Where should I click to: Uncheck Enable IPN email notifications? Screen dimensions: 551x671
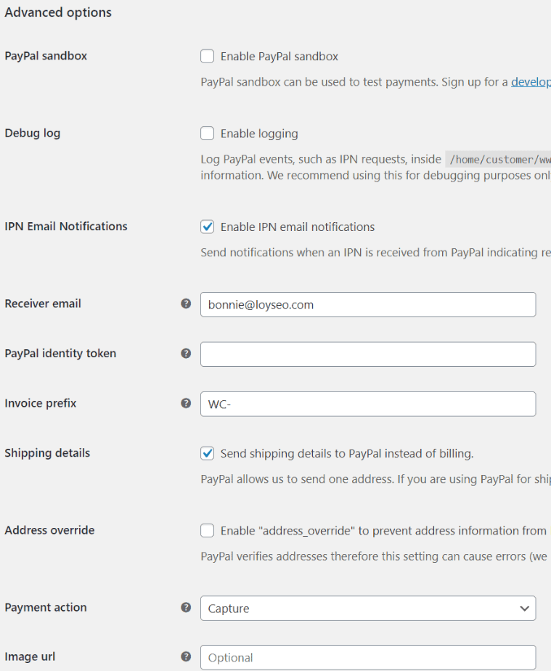(208, 227)
